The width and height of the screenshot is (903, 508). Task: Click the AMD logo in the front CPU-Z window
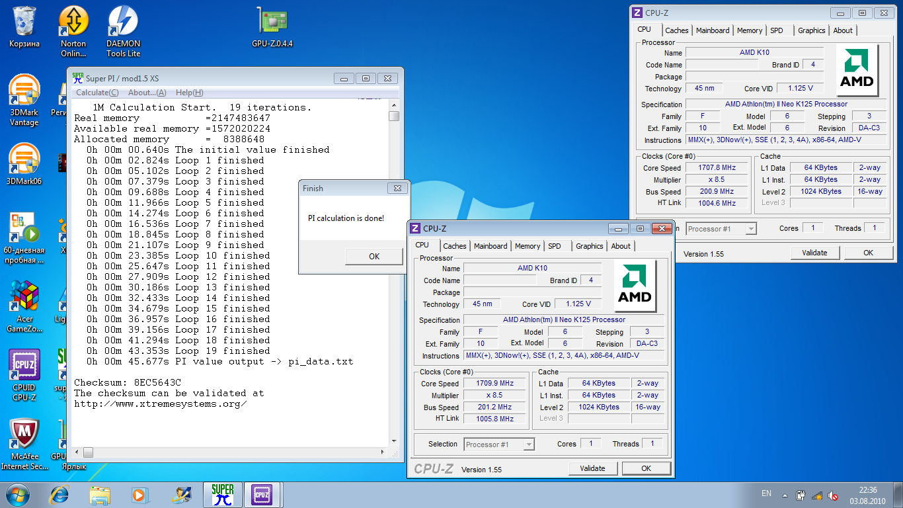click(635, 285)
